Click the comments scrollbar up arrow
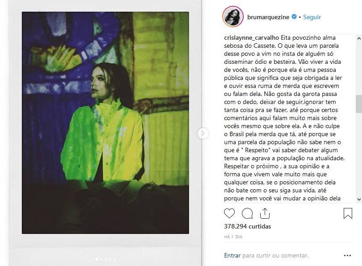The image size is (362, 266). [359, 38]
